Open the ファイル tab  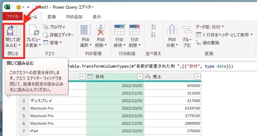click(13, 17)
